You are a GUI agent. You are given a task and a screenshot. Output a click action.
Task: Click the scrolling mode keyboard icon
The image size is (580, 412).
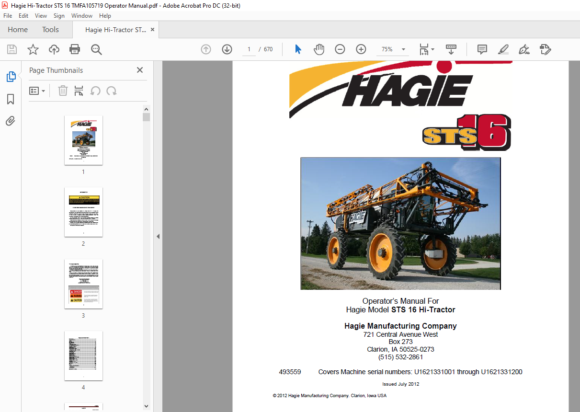[x=451, y=49]
